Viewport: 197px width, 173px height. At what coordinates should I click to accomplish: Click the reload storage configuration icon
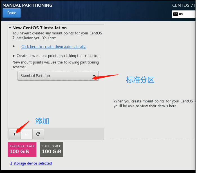click(38, 134)
